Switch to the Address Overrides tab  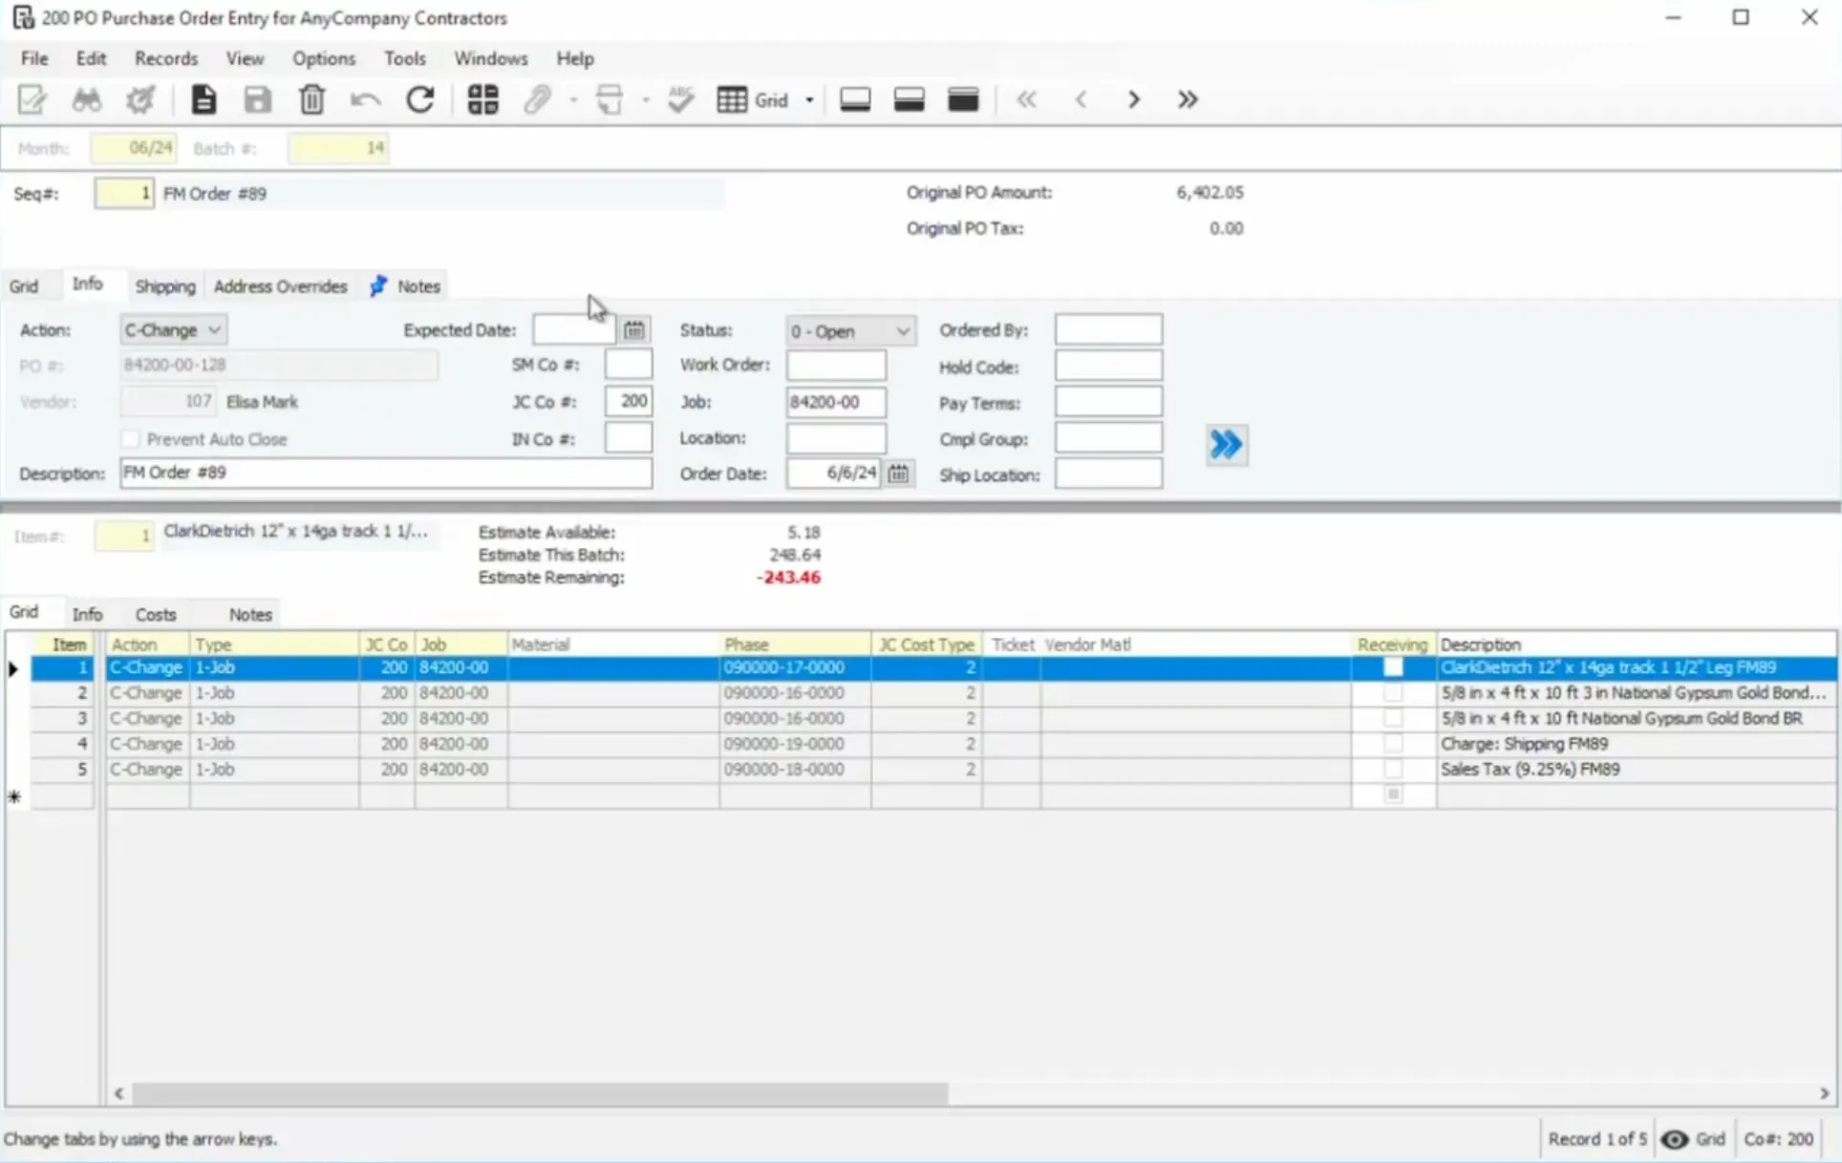(280, 286)
